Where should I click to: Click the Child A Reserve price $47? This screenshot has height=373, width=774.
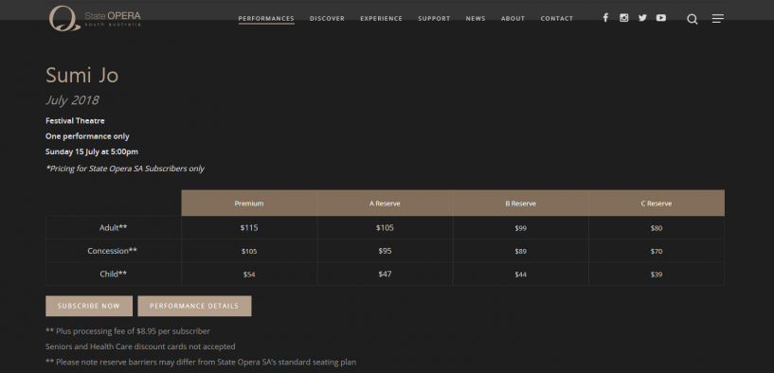385,274
